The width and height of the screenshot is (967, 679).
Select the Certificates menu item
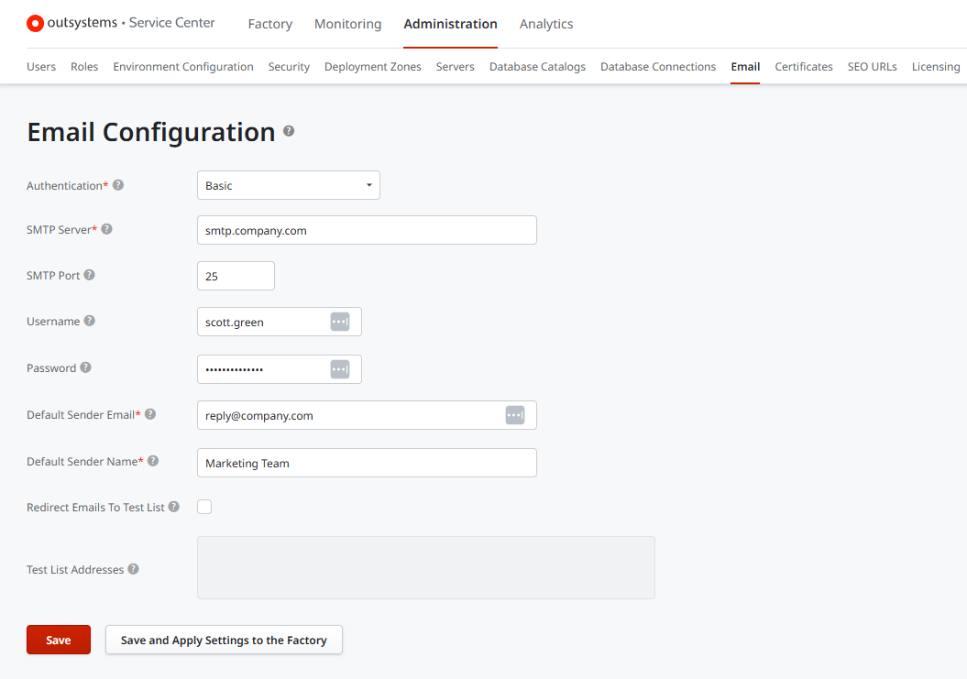tap(803, 66)
